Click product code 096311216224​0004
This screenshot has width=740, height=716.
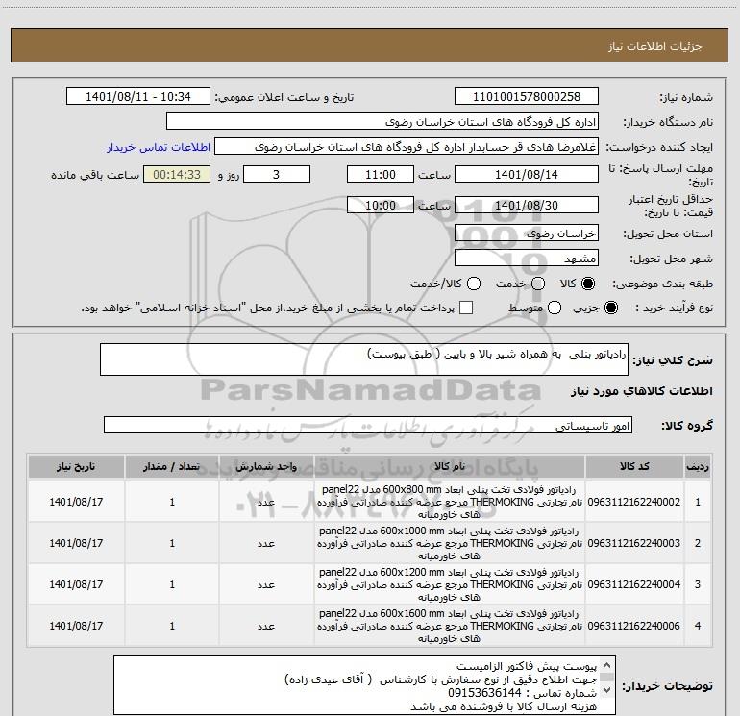634,584
